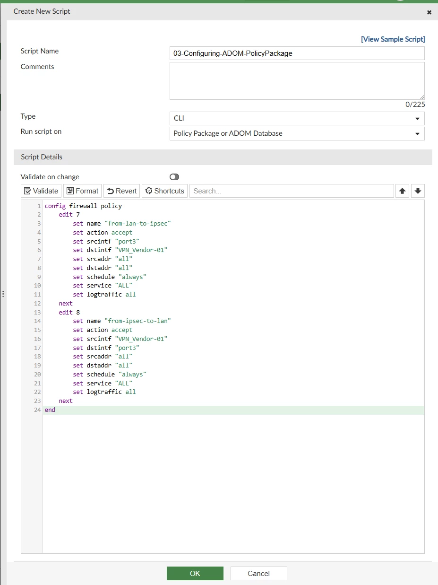Screen dimensions: 438x585
Task: Click 'set action accept' on line 4
Action: 103,232
